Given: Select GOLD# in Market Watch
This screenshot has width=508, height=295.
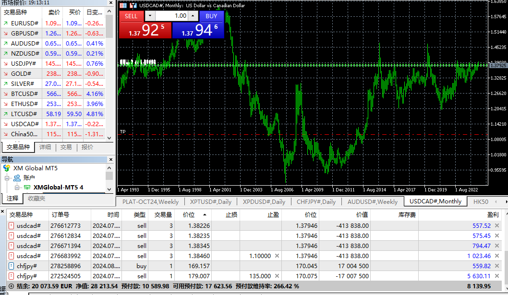Looking at the screenshot, I should click(53, 73).
